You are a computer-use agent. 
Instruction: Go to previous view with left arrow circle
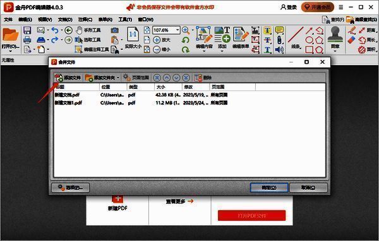69,30
